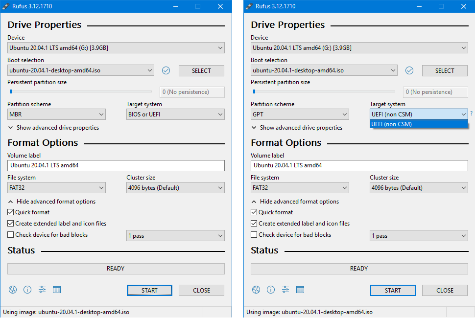Open language globe icon in left Rufus window
The width and height of the screenshot is (475, 318).
point(13,290)
